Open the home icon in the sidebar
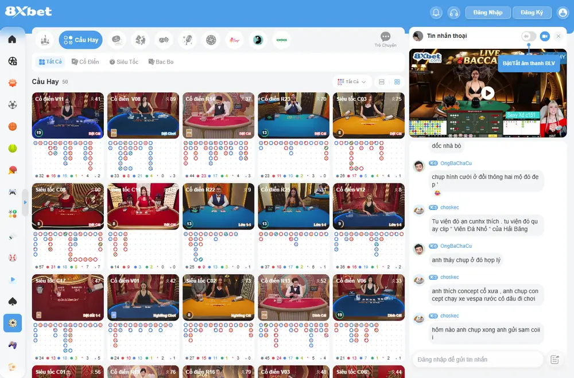The image size is (574, 378). coord(12,39)
